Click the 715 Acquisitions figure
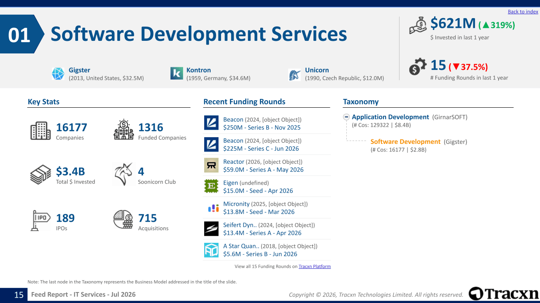 pyautogui.click(x=148, y=218)
